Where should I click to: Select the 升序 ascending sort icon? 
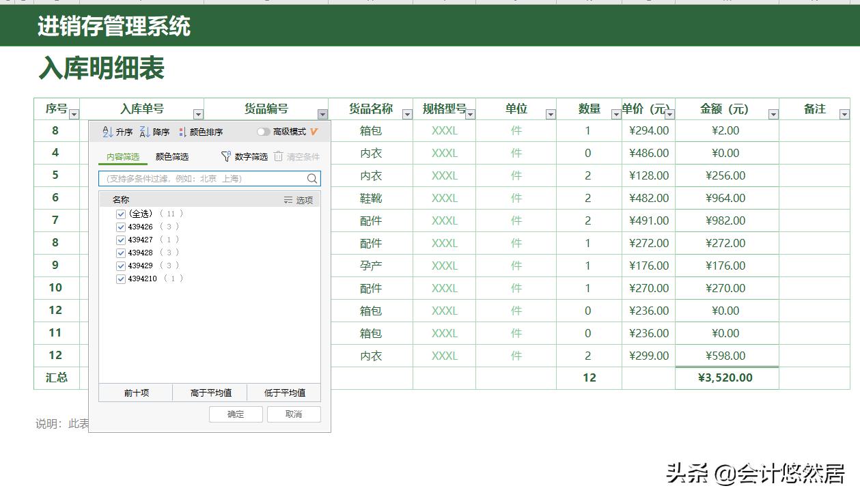click(x=107, y=132)
